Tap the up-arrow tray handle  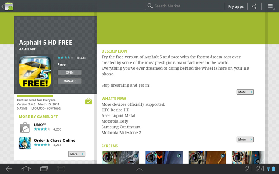[139, 169]
